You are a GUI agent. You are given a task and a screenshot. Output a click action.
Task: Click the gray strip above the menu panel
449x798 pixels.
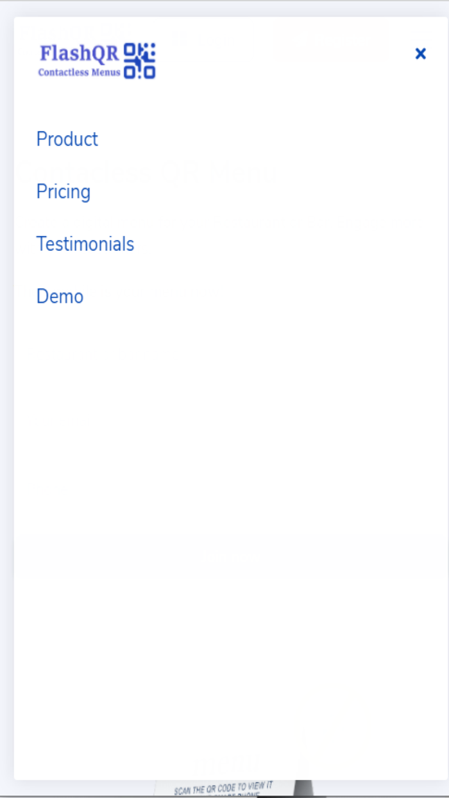[224, 8]
